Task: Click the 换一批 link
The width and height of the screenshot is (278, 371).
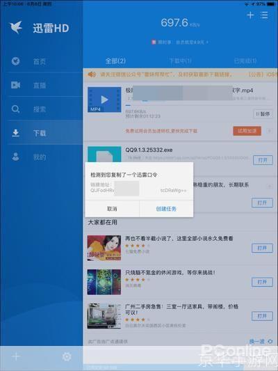Action: click(x=256, y=342)
